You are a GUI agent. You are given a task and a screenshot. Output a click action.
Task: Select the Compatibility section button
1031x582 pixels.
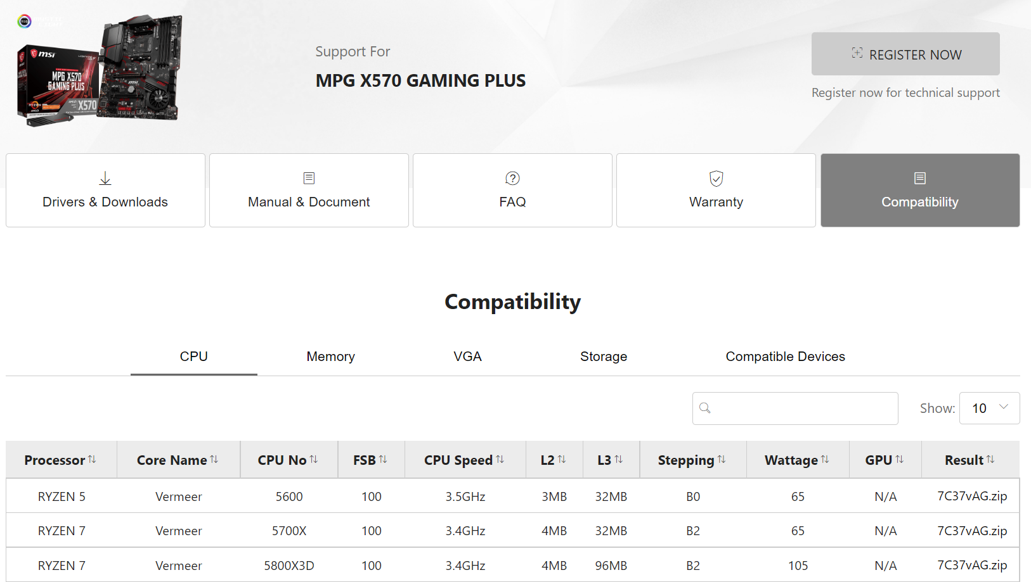click(x=920, y=190)
